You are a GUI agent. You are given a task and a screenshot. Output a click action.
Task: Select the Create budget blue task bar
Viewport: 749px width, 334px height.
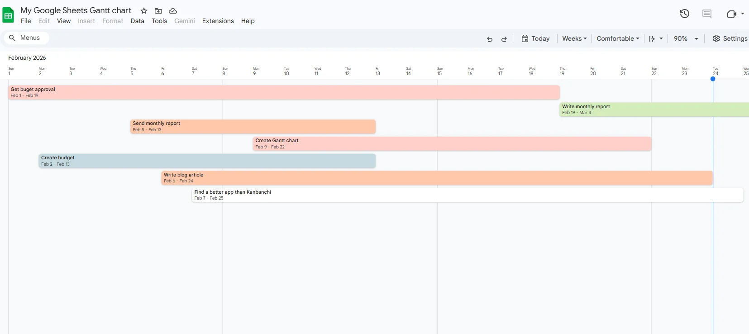[x=207, y=161]
